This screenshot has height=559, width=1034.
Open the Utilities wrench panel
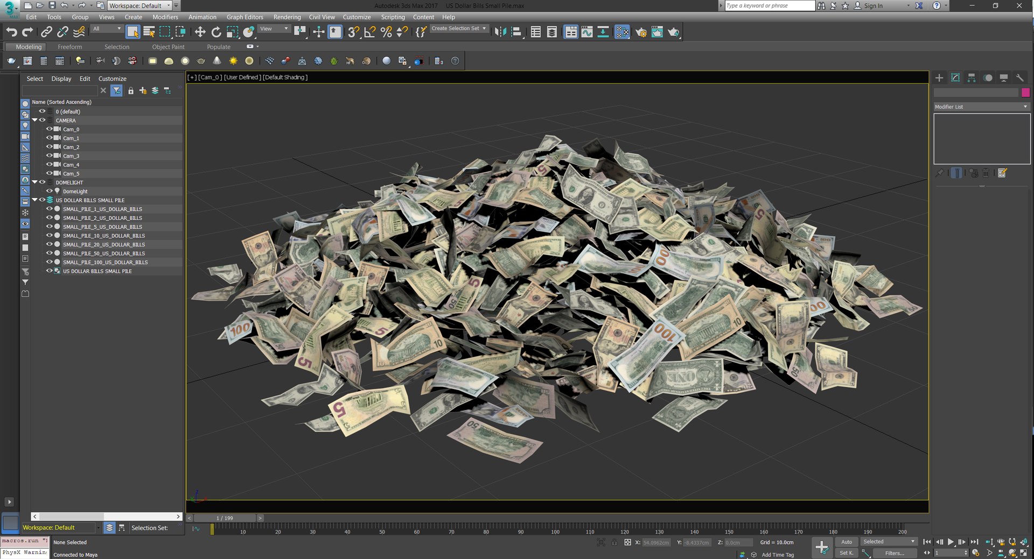(x=1019, y=78)
